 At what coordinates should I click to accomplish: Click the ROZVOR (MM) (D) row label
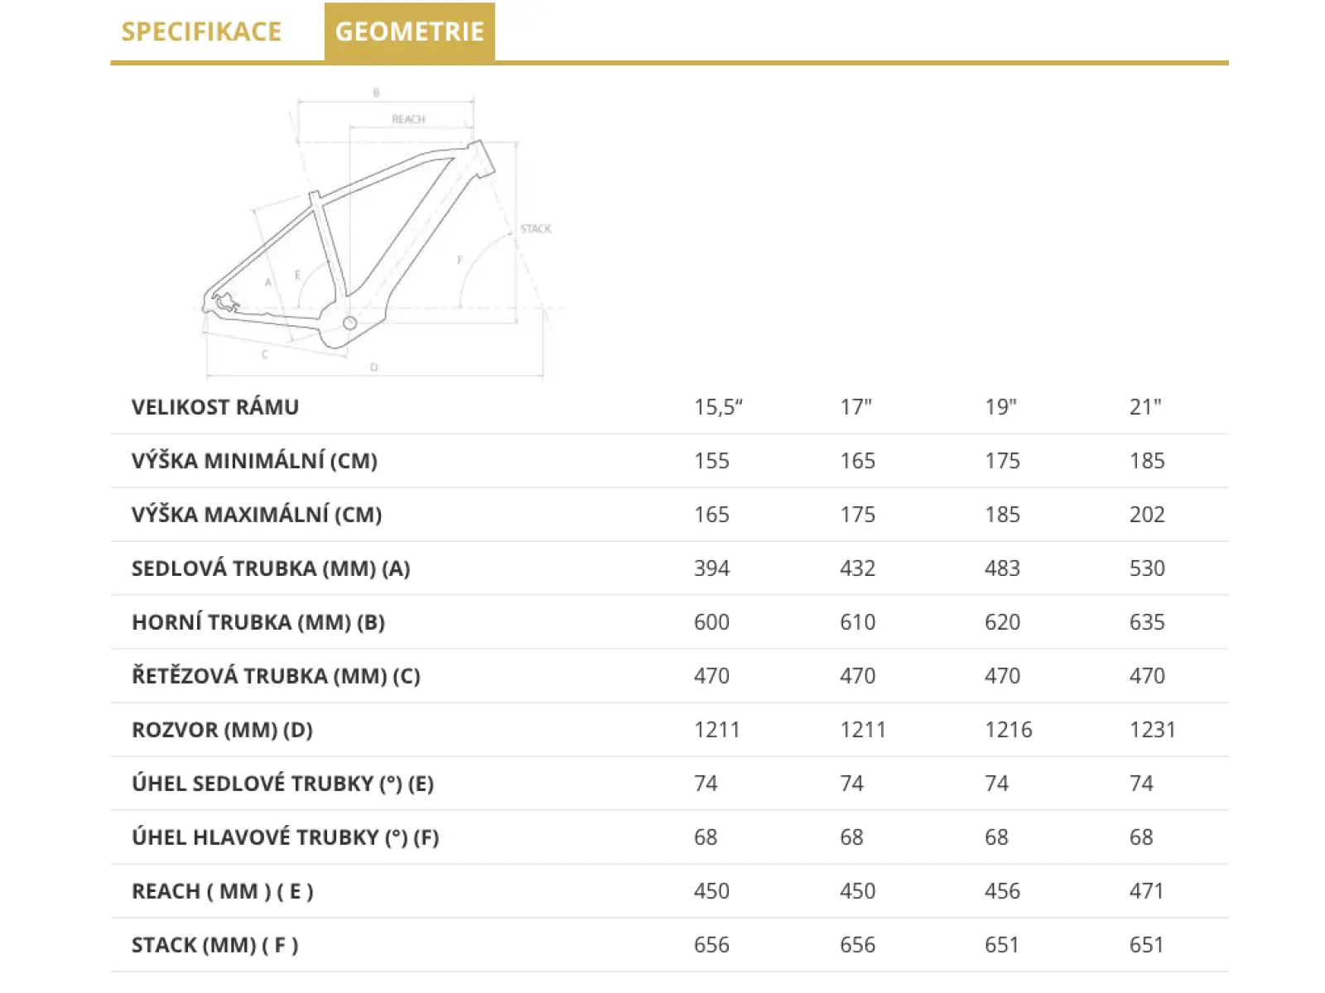[222, 730]
